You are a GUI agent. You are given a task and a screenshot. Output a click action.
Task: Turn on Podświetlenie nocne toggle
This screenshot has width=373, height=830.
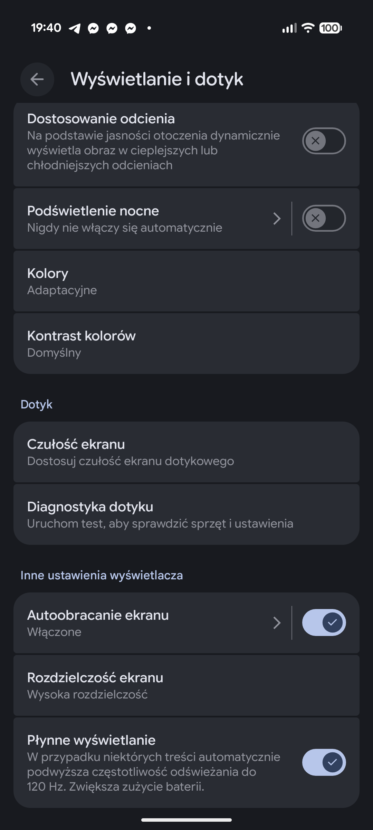tap(324, 218)
